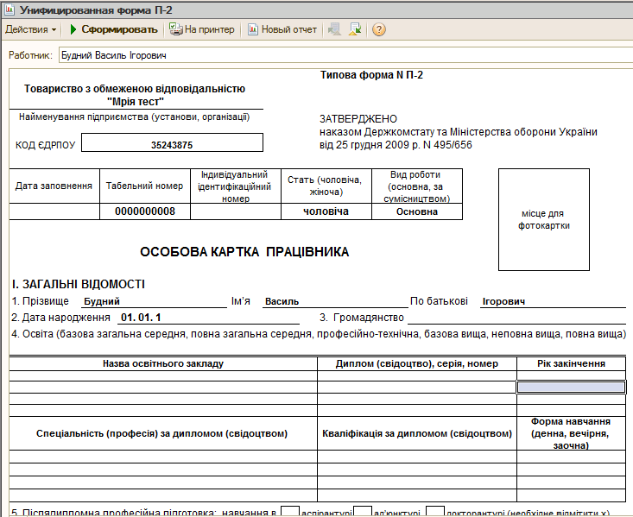Click the На принтер printer icon
This screenshot has height=517, width=633.
[x=175, y=29]
